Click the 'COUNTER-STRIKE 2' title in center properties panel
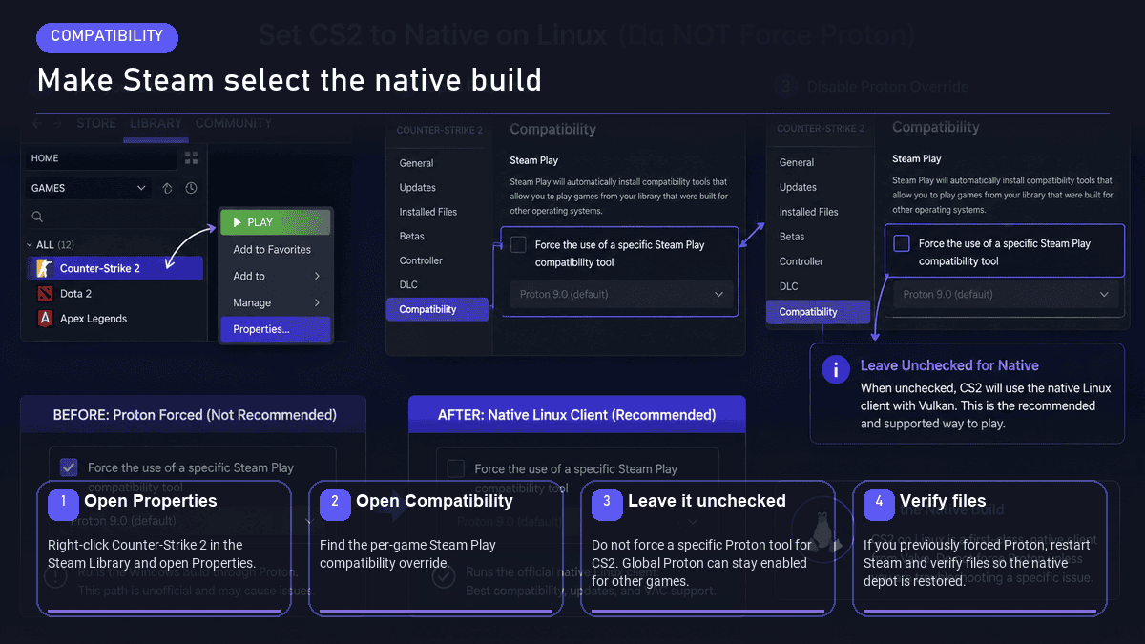Screen dimensions: 1145x644 (x=440, y=130)
